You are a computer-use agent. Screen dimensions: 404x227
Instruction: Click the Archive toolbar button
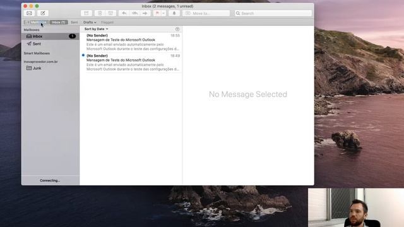86,13
